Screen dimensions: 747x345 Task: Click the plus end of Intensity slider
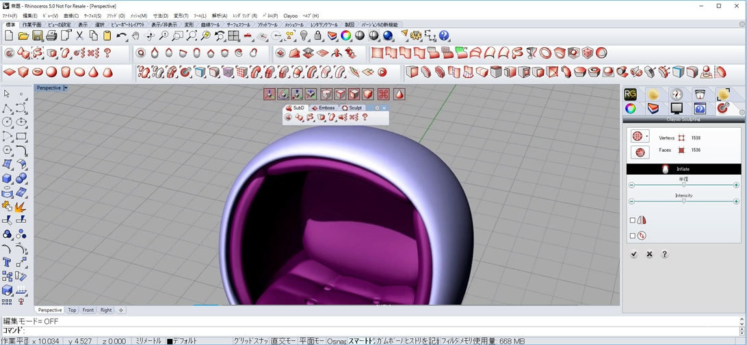click(x=736, y=202)
